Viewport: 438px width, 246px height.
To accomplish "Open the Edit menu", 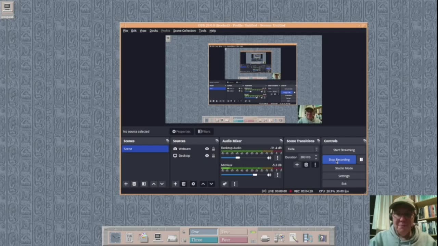I will (x=134, y=31).
